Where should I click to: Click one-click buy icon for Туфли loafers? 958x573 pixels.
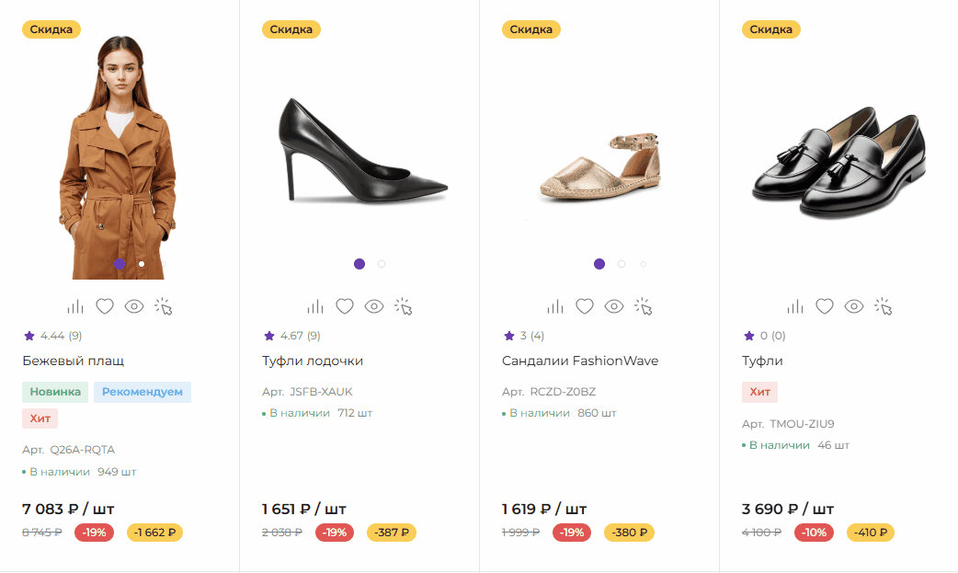[x=884, y=306]
